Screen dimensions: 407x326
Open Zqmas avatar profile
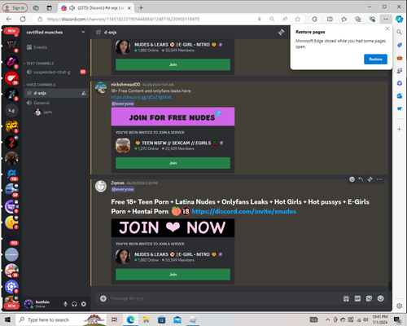click(101, 187)
